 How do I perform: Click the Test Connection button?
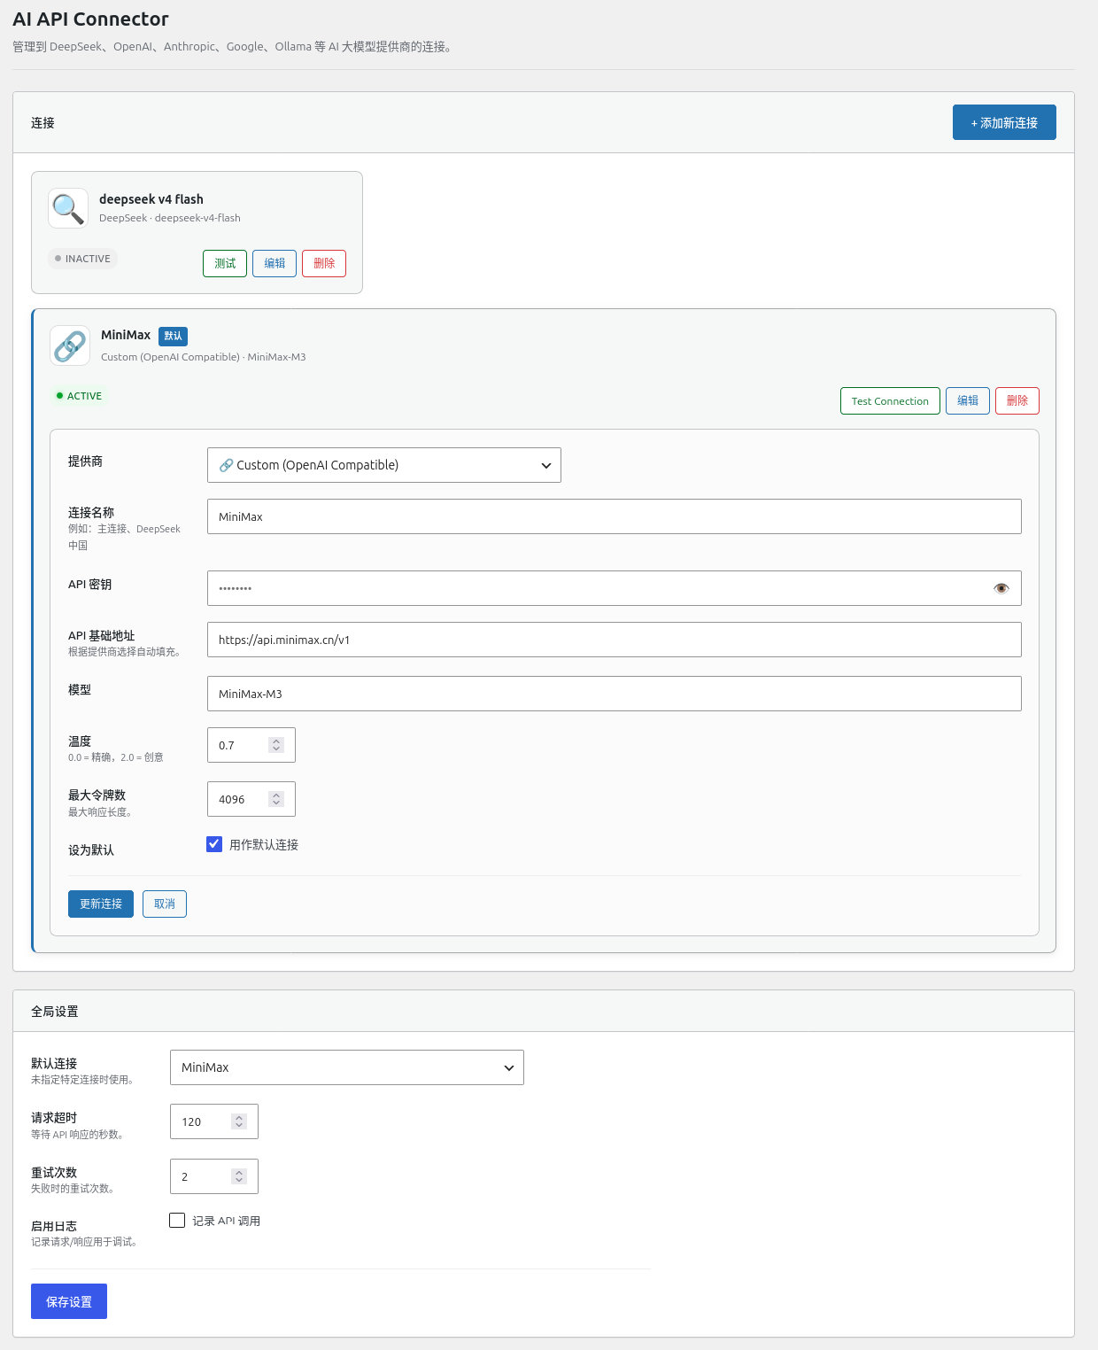[x=890, y=400]
